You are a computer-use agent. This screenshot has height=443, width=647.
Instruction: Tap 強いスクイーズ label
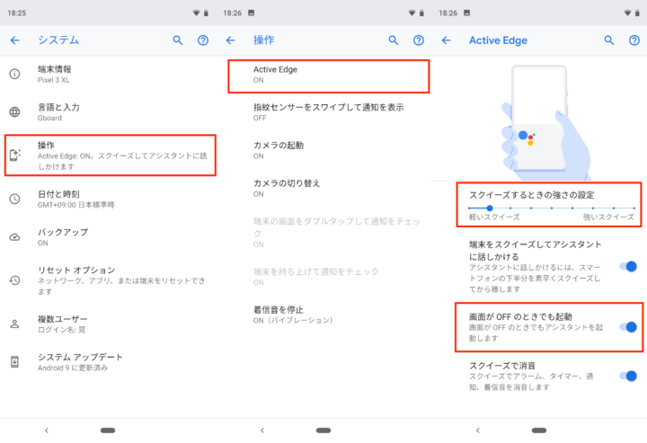[x=608, y=217]
